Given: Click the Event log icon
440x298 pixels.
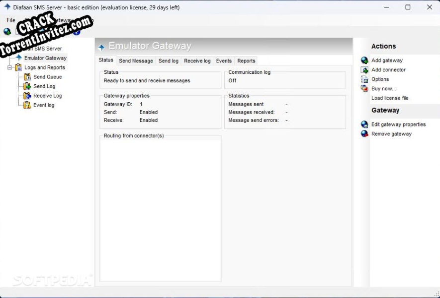Looking at the screenshot, I should click(x=26, y=105).
